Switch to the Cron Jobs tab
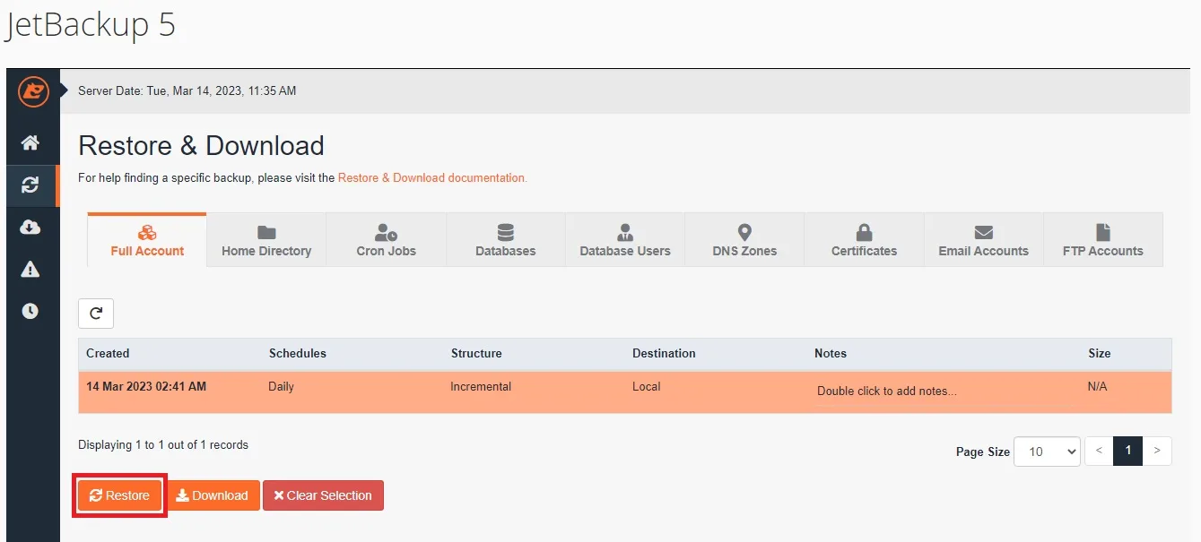1201x542 pixels. (x=386, y=241)
